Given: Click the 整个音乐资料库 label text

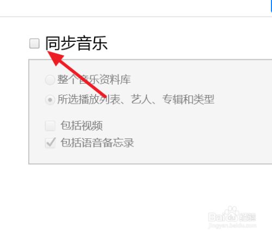Looking at the screenshot, I should click(94, 79).
